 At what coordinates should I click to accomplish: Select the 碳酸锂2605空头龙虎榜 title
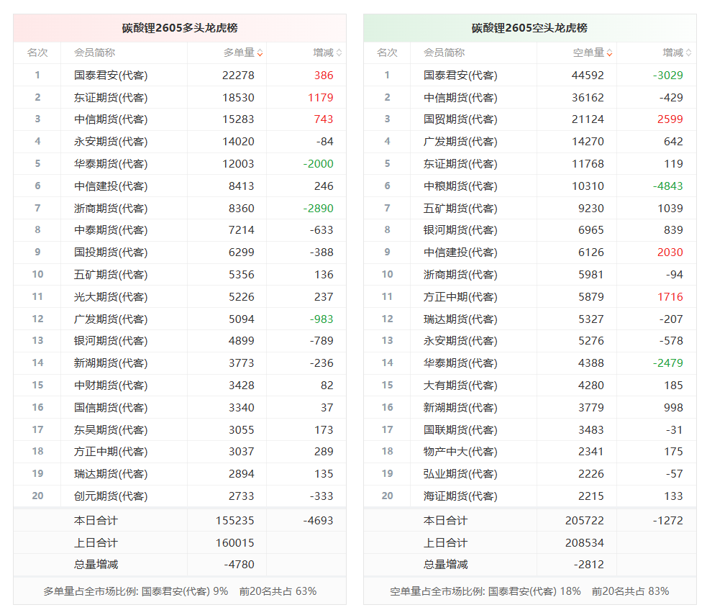(x=529, y=28)
